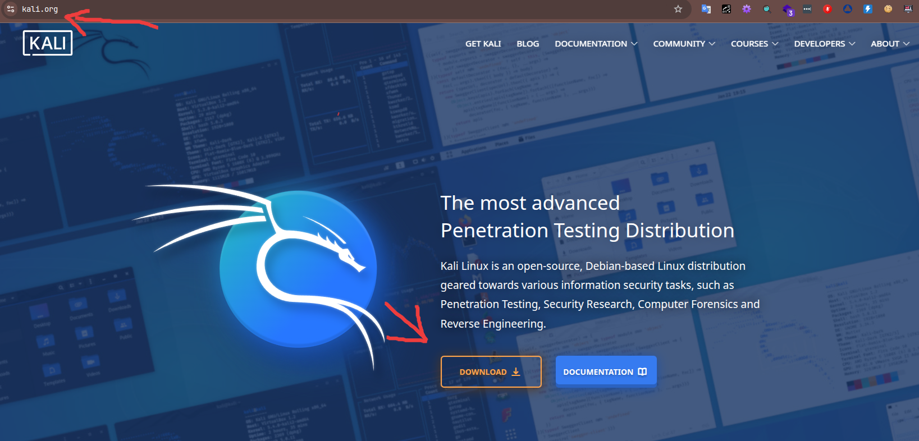Screen dimensions: 919x441
Task: Click the book icon in Documentation button
Action: coord(642,372)
